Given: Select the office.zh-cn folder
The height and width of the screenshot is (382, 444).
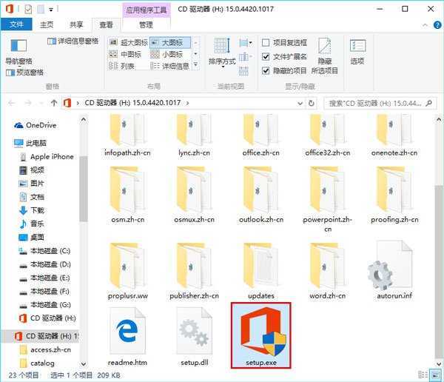Looking at the screenshot, I should 260,135.
